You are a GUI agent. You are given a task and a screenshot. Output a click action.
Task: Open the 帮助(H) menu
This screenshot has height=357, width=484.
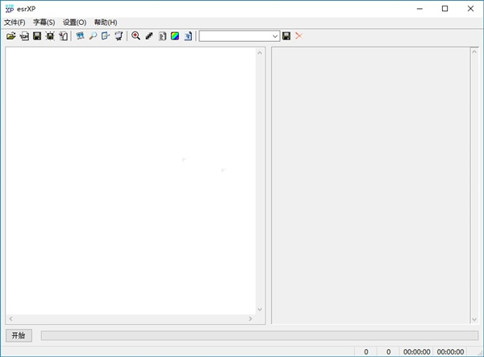[x=105, y=23]
